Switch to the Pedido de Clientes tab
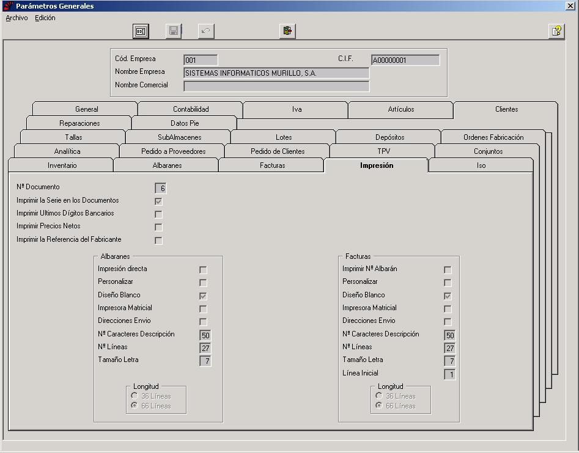The height and width of the screenshot is (453, 579). 278,151
